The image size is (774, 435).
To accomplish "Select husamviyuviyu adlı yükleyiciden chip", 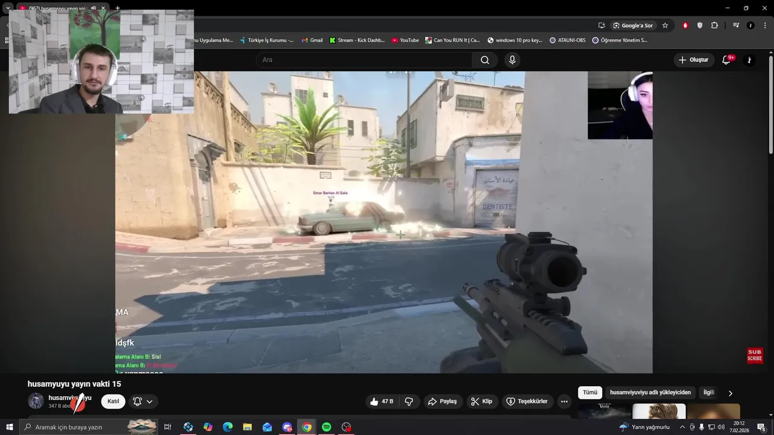I will pos(650,393).
